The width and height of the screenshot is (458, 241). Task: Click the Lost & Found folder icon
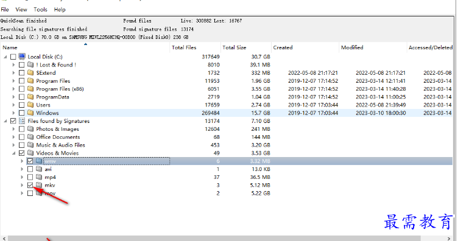point(30,65)
